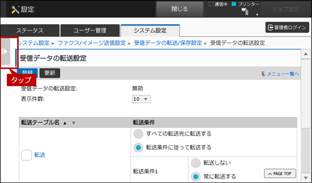Open 受信データの転送/保存設定 breadcrumb link

168,43
